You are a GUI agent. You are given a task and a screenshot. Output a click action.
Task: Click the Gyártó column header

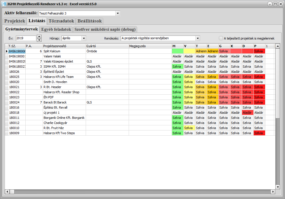[x=107, y=46]
